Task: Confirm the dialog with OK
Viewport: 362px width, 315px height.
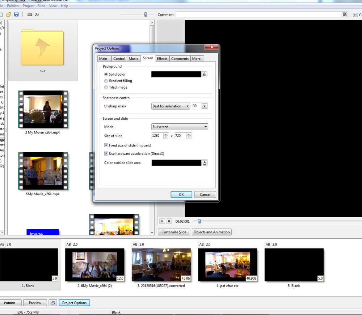Action: coord(181,195)
